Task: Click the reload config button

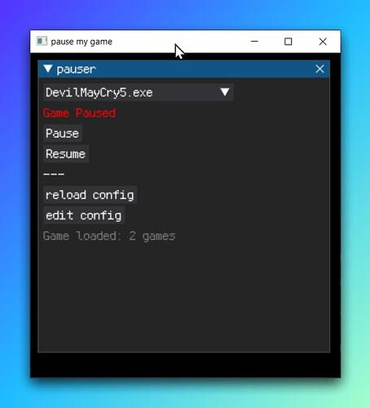Action: coord(90,195)
